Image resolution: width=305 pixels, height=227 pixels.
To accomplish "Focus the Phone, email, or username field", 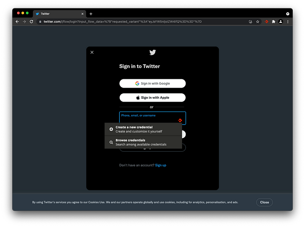I will (x=152, y=118).
